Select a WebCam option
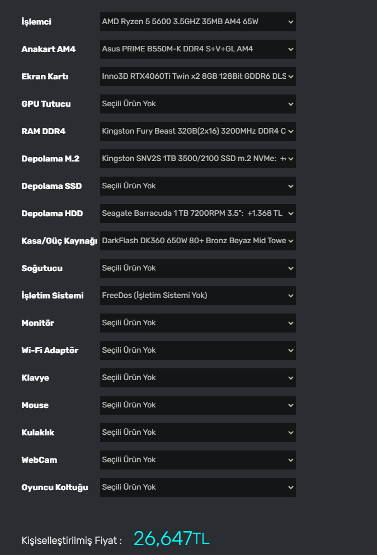The height and width of the screenshot is (555, 377). point(197,460)
